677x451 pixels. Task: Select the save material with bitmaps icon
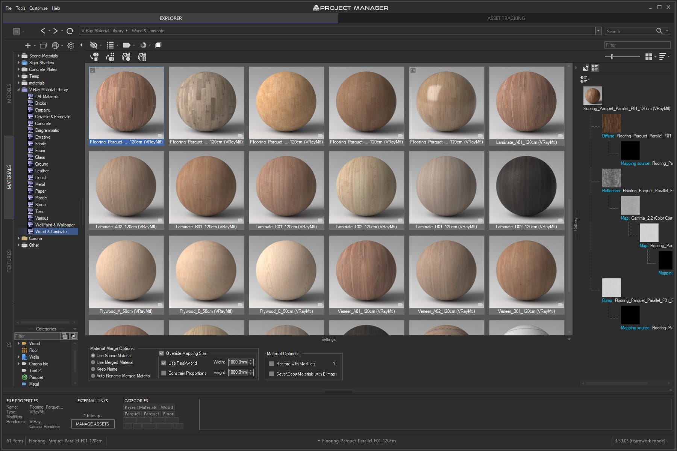271,374
